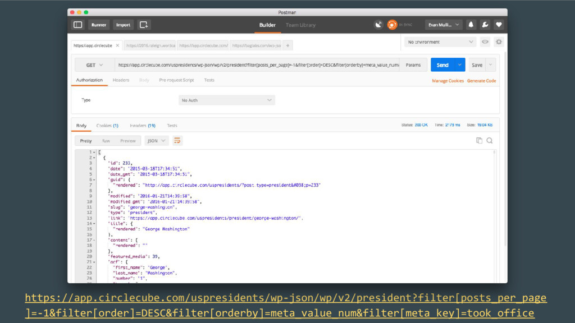Collapse the content object, line 17
Screen dimensions: 575x323
94,240
